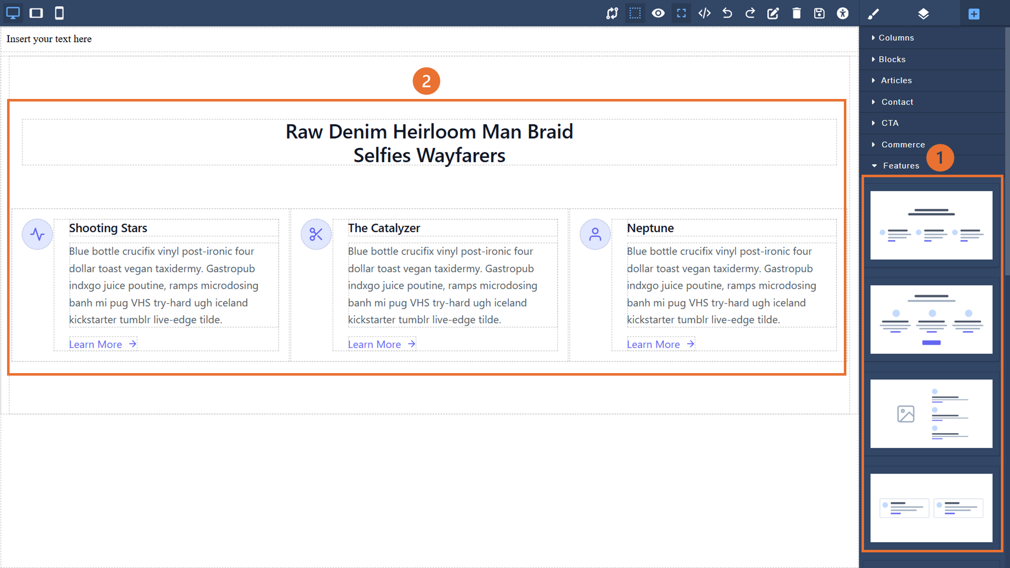The width and height of the screenshot is (1010, 568).
Task: Open the layers panel tab
Action: pyautogui.click(x=923, y=14)
